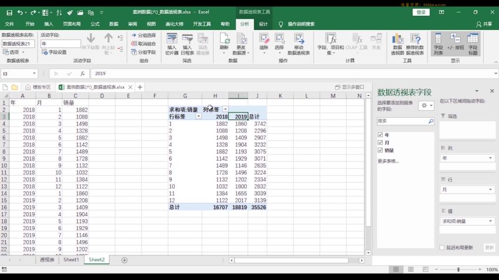Click Recommended PivotTables (推荐的数据透视表) icon

click(x=416, y=42)
